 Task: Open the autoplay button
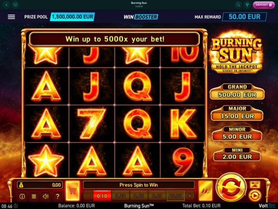tap(255, 196)
